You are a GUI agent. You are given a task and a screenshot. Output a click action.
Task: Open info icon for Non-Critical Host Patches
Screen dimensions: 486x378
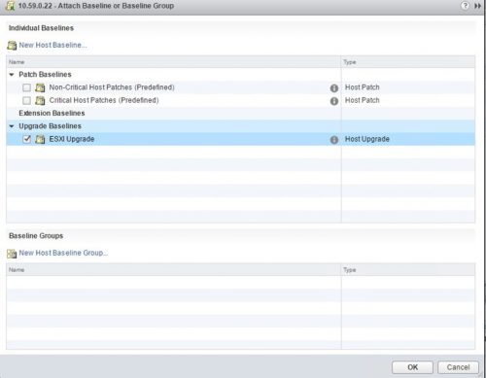point(334,87)
